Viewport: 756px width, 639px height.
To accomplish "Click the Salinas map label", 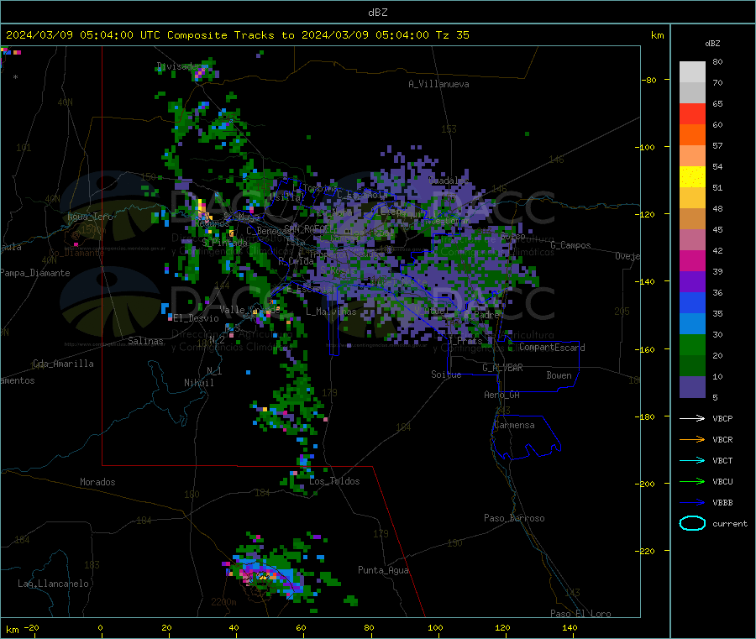I will (x=145, y=341).
